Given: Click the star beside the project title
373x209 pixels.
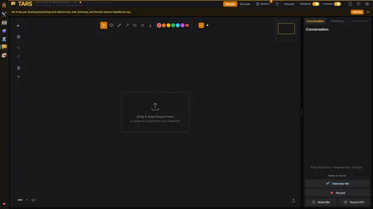Looking at the screenshot, I should 80,2.
